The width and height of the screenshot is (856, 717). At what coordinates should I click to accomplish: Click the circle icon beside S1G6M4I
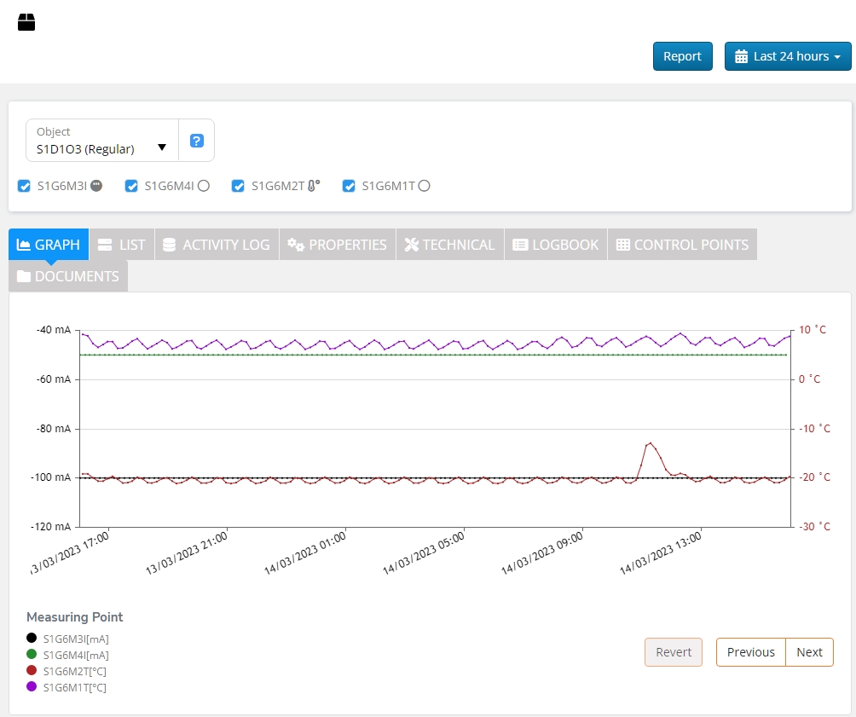pos(203,186)
